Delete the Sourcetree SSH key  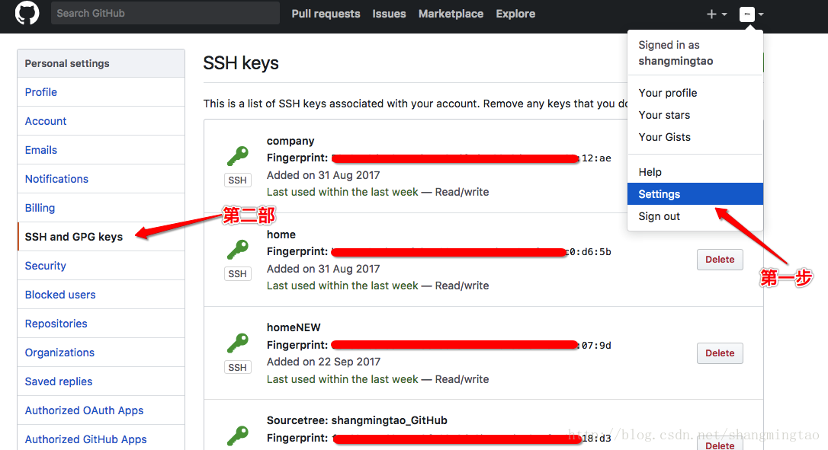[x=720, y=445]
